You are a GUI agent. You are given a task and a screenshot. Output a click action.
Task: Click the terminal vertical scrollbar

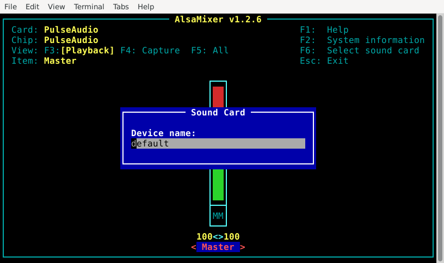(x=440, y=138)
